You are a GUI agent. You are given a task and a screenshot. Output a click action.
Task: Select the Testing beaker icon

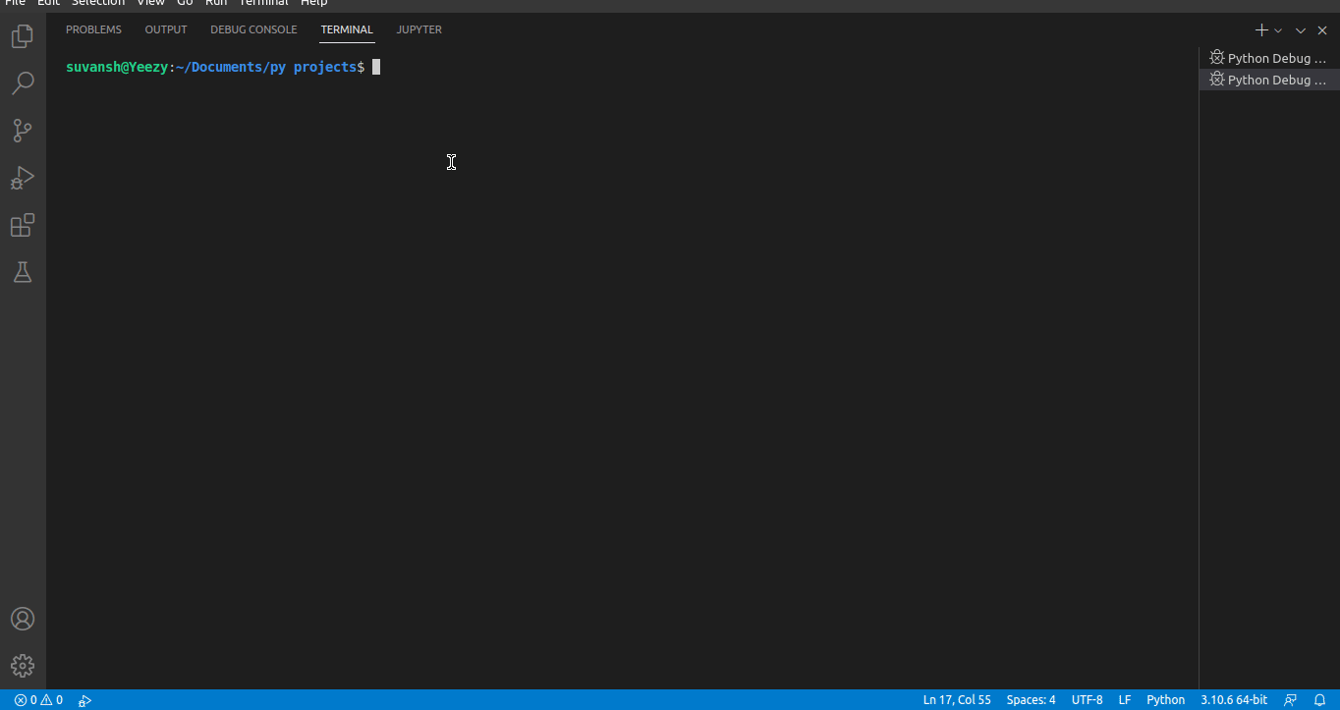point(22,272)
